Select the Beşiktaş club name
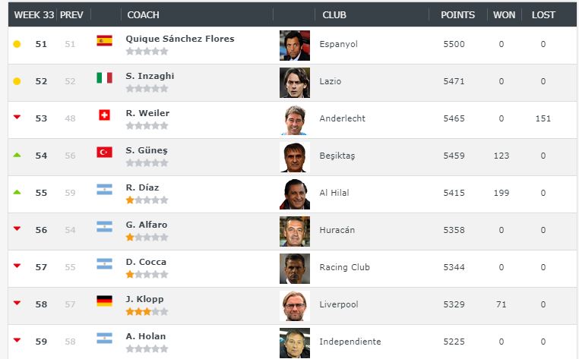 pos(337,156)
